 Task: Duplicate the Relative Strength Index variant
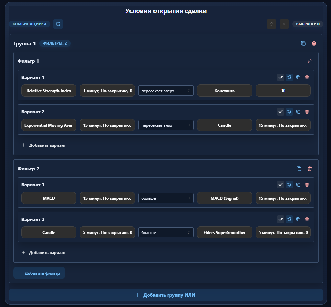pyautogui.click(x=298, y=77)
